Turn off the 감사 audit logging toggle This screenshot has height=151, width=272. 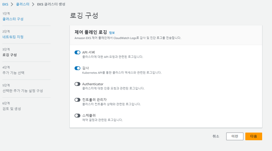point(77,68)
